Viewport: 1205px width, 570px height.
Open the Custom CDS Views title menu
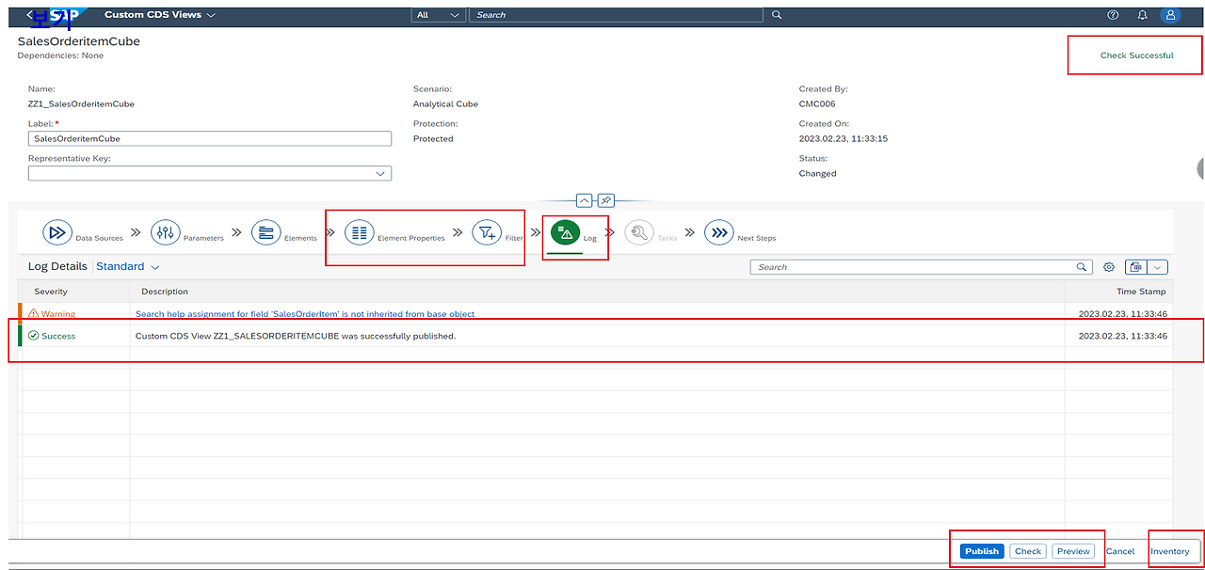point(160,15)
